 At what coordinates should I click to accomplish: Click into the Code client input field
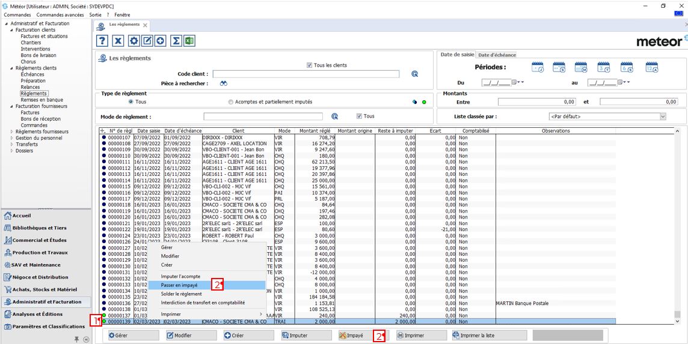(x=306, y=74)
